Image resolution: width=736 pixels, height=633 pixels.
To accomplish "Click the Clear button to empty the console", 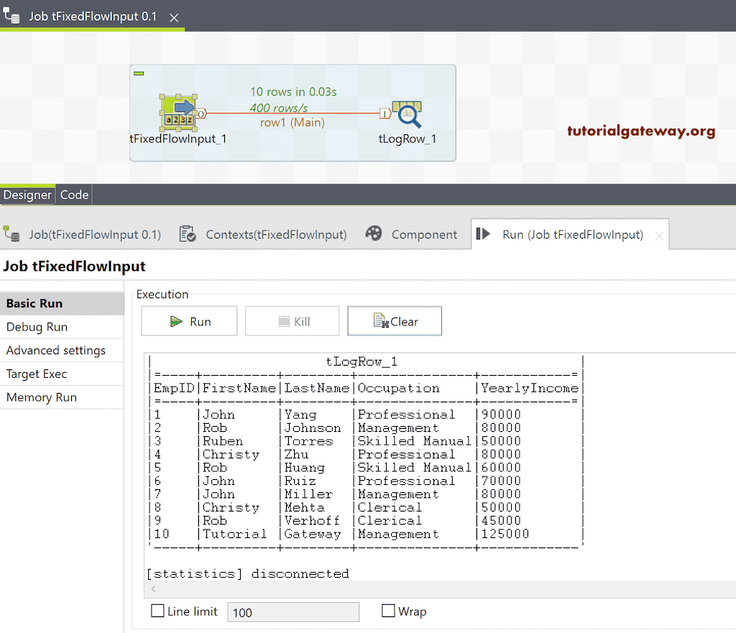I will [x=395, y=320].
